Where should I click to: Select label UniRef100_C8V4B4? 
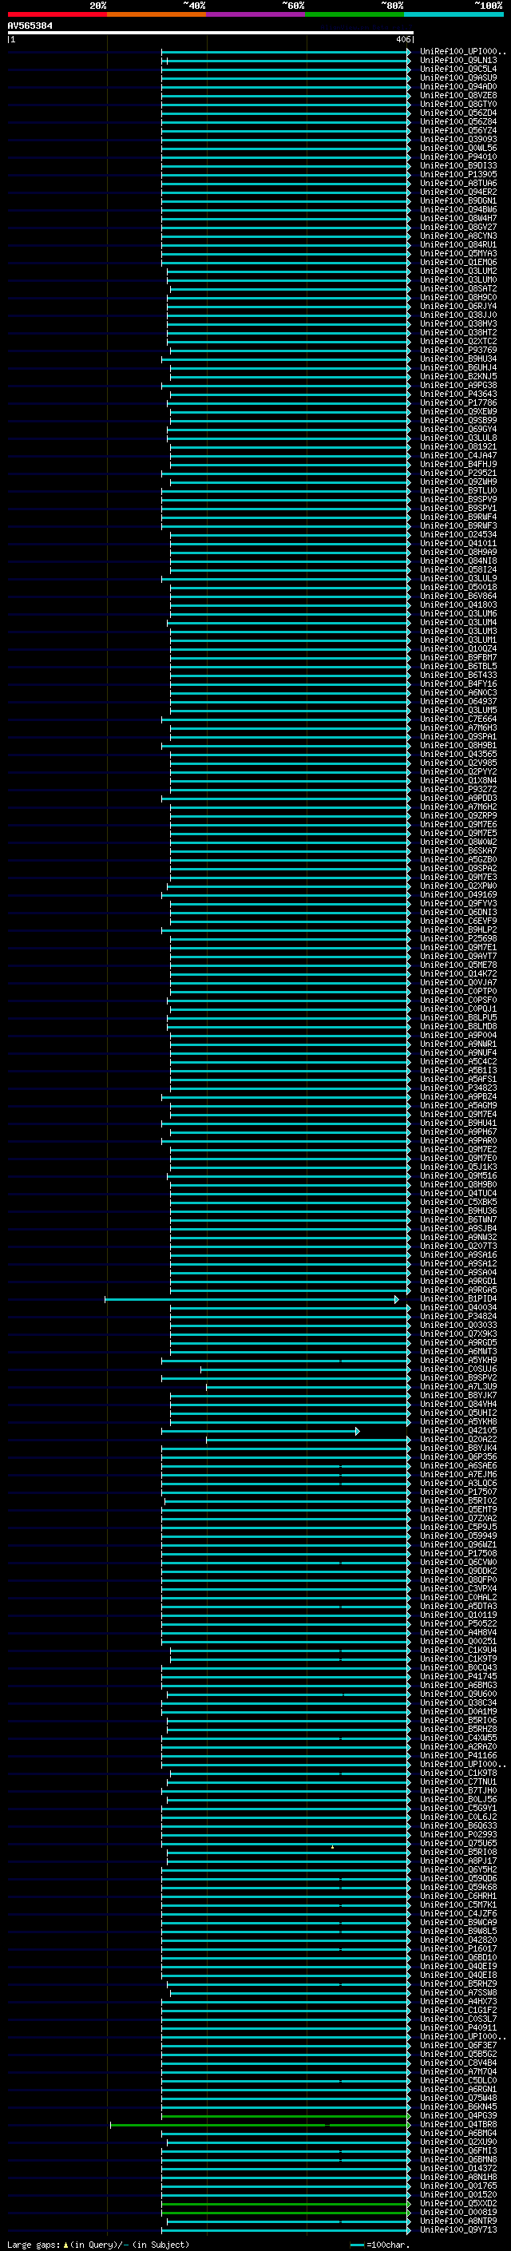pos(458,2063)
